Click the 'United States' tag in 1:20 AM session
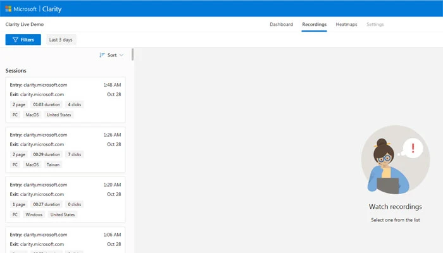443x253 pixels. pos(63,214)
